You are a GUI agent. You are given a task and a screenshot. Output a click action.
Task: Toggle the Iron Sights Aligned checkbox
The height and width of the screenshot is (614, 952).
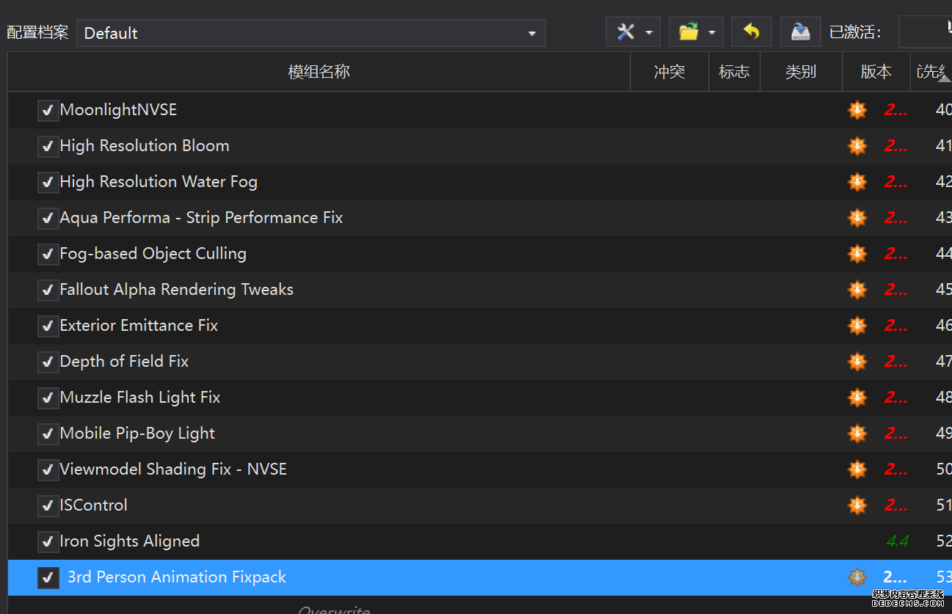(x=48, y=542)
